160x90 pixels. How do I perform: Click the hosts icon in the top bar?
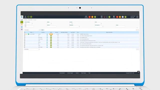pos(102,17)
